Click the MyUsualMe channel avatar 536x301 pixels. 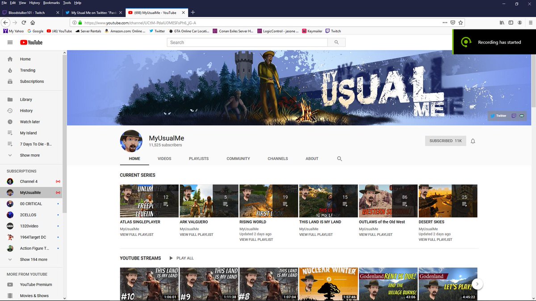pos(131,141)
